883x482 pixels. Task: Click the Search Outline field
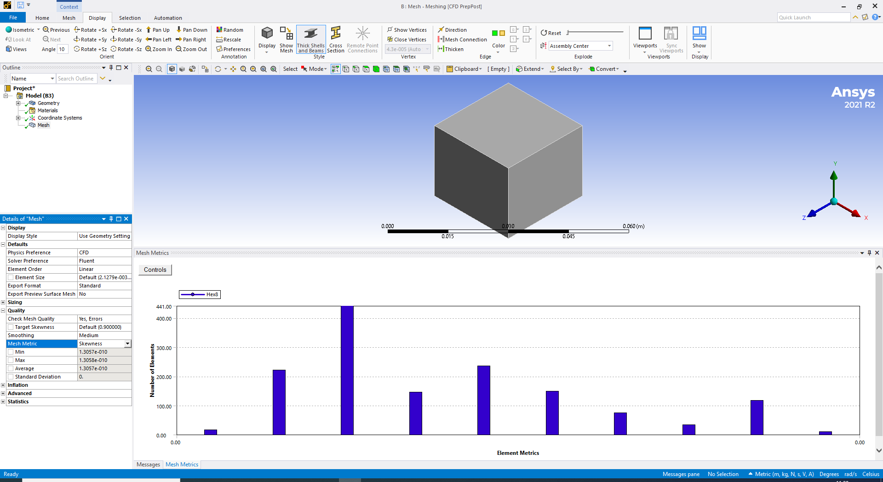click(x=76, y=79)
